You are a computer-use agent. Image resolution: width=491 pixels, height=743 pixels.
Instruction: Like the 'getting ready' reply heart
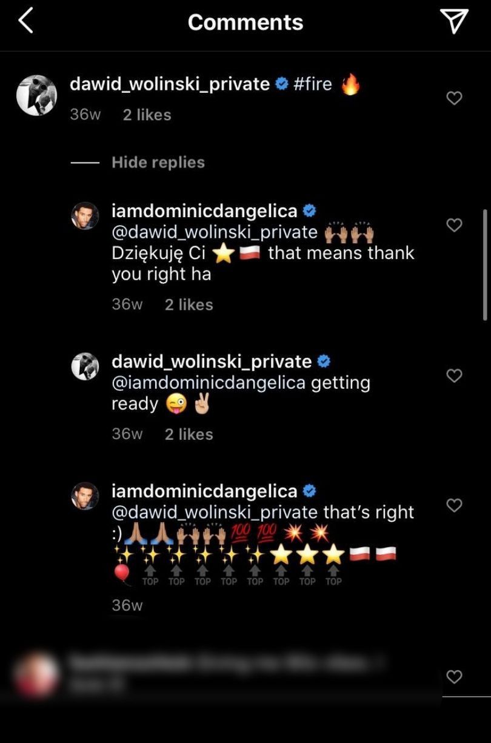click(454, 375)
